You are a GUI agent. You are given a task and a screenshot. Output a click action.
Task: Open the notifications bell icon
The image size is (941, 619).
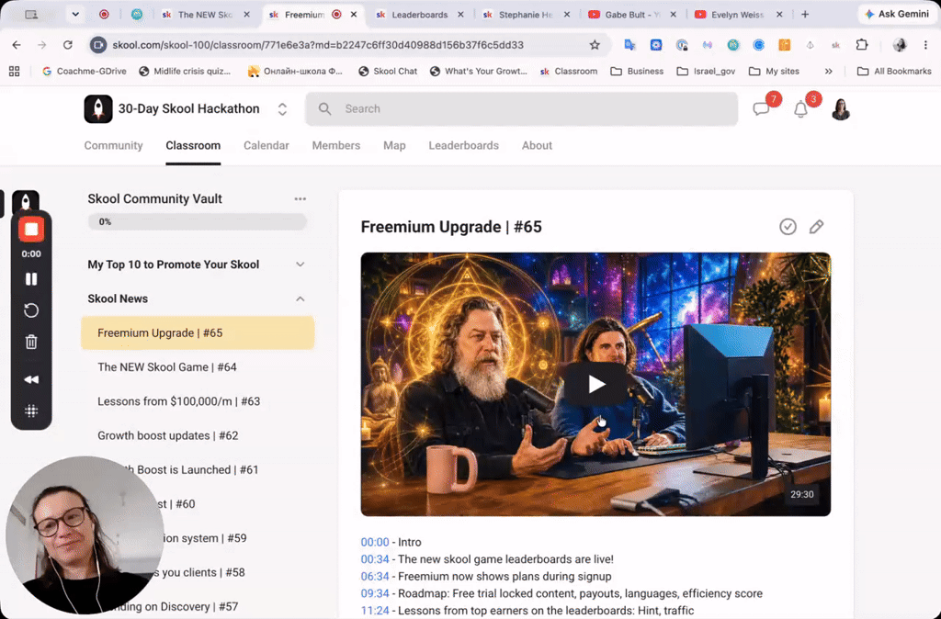pyautogui.click(x=800, y=109)
